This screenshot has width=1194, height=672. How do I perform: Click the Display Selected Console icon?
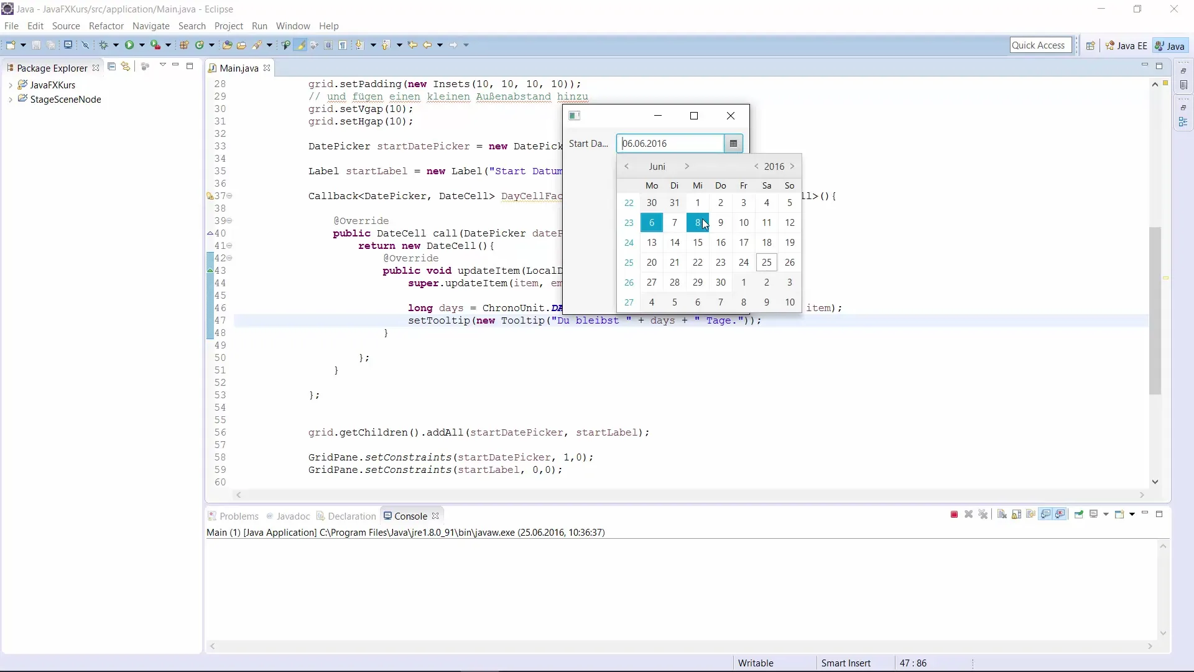click(1094, 515)
